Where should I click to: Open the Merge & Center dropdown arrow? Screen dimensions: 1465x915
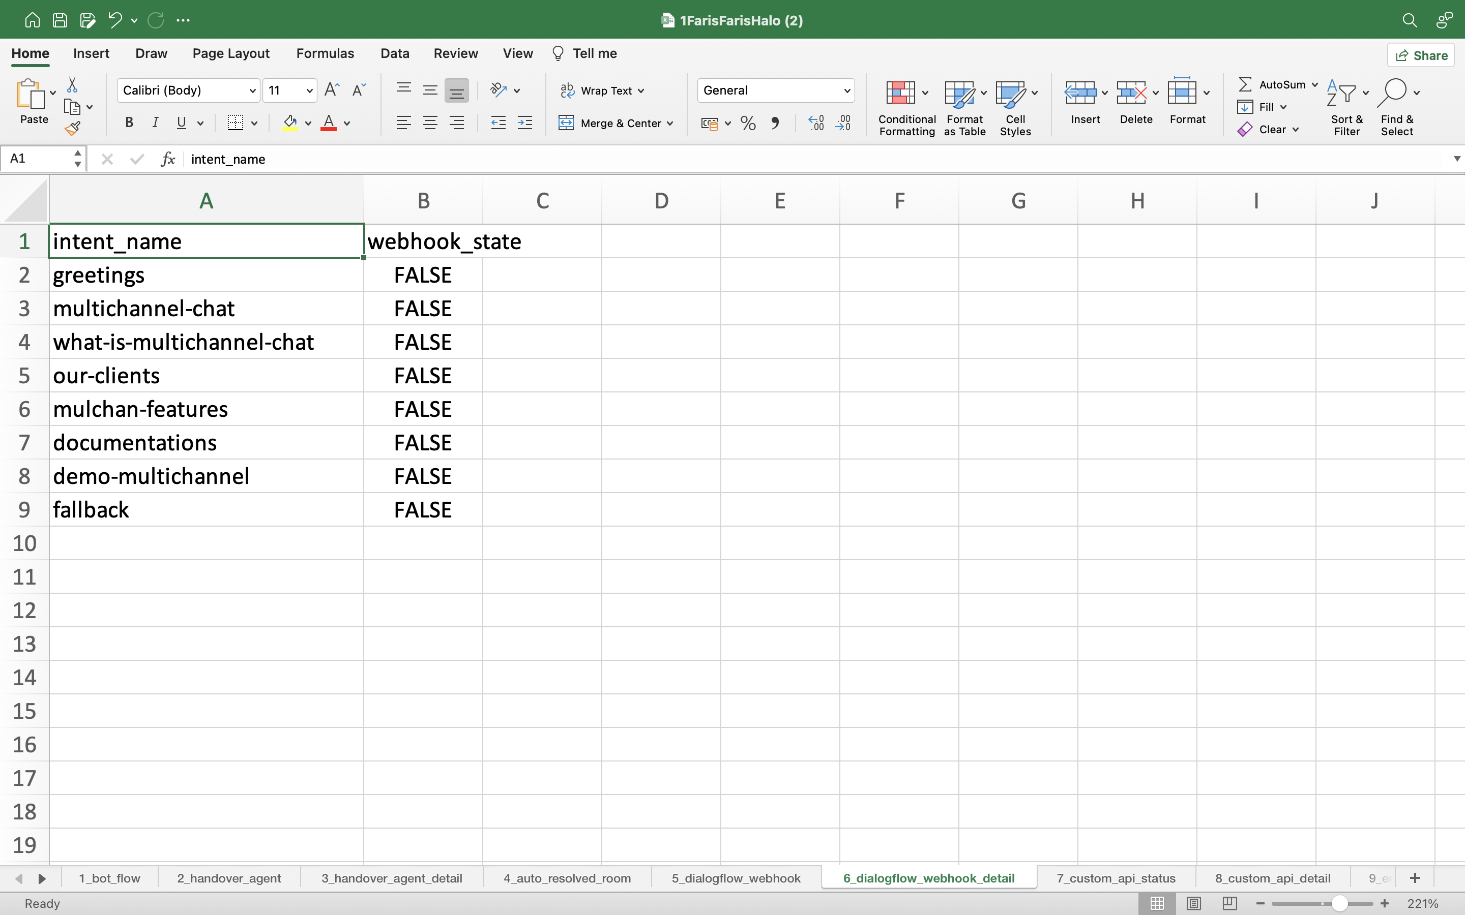point(670,124)
